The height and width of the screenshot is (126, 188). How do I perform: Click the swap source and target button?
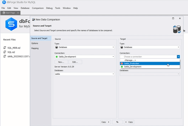(117, 122)
